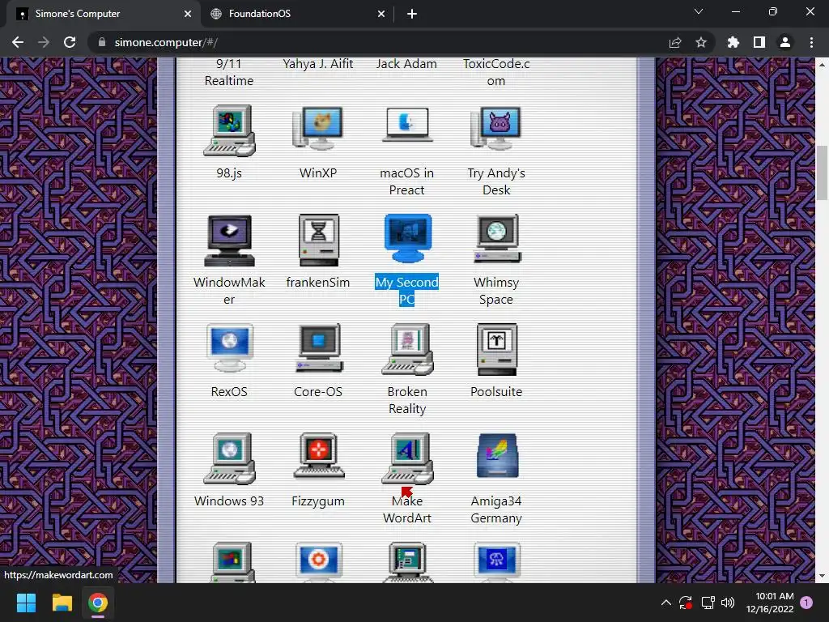Click the Chrome taskbar icon

(98, 603)
